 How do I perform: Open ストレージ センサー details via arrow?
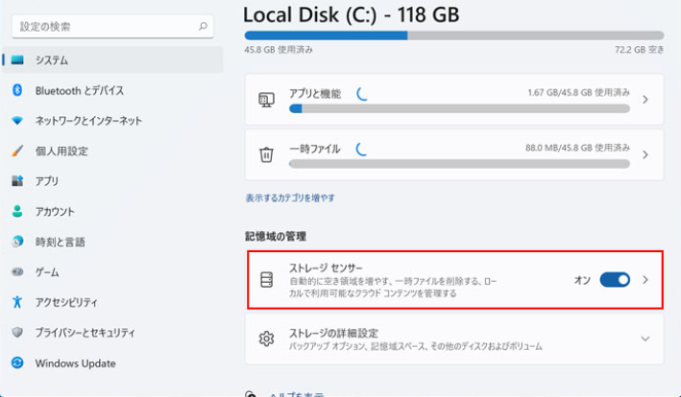pyautogui.click(x=645, y=280)
